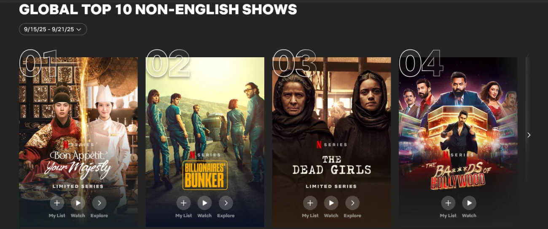Click the Global Top 10 Non-English Shows heading
Screen dimensions: 548x229
tap(158, 9)
